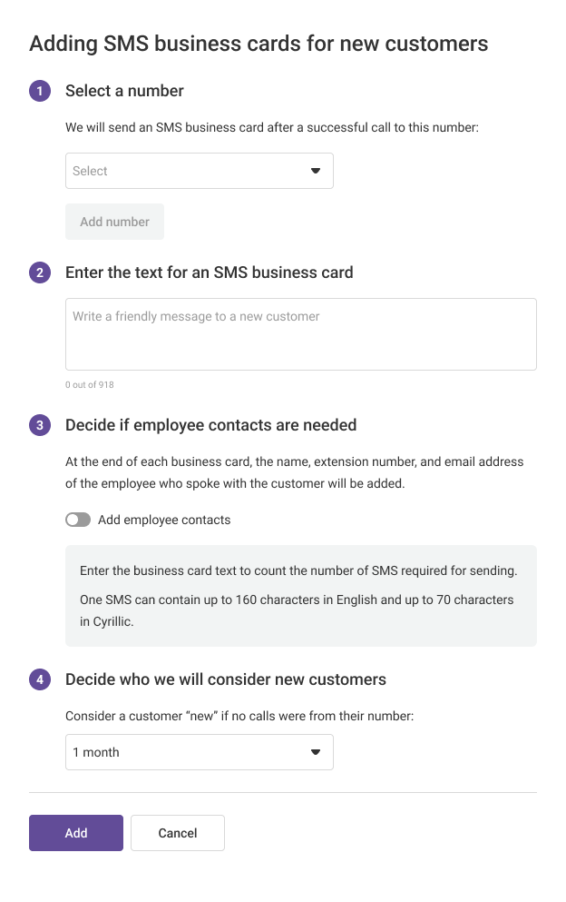Click the step 2 number badge
Viewport: 566px width, 902px height.
pos(40,273)
